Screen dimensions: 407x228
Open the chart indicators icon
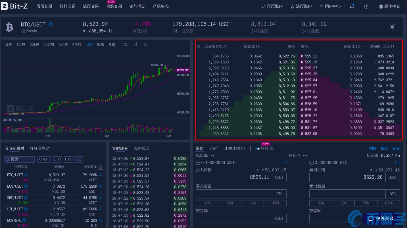tap(125, 44)
